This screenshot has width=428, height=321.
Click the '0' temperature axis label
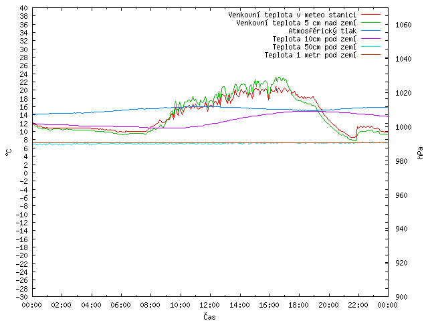pyautogui.click(x=25, y=173)
